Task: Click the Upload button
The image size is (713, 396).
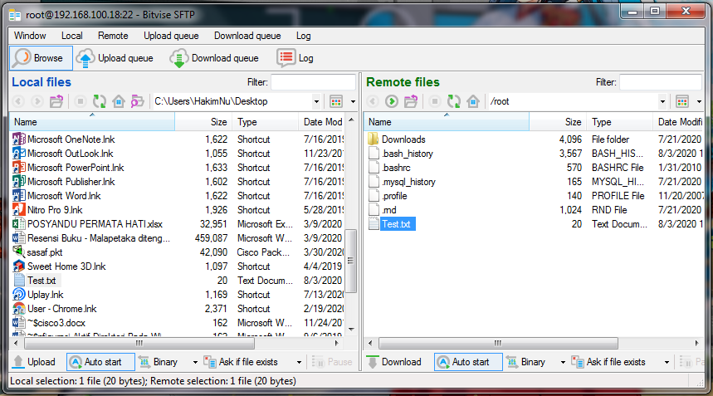Action: pos(34,362)
